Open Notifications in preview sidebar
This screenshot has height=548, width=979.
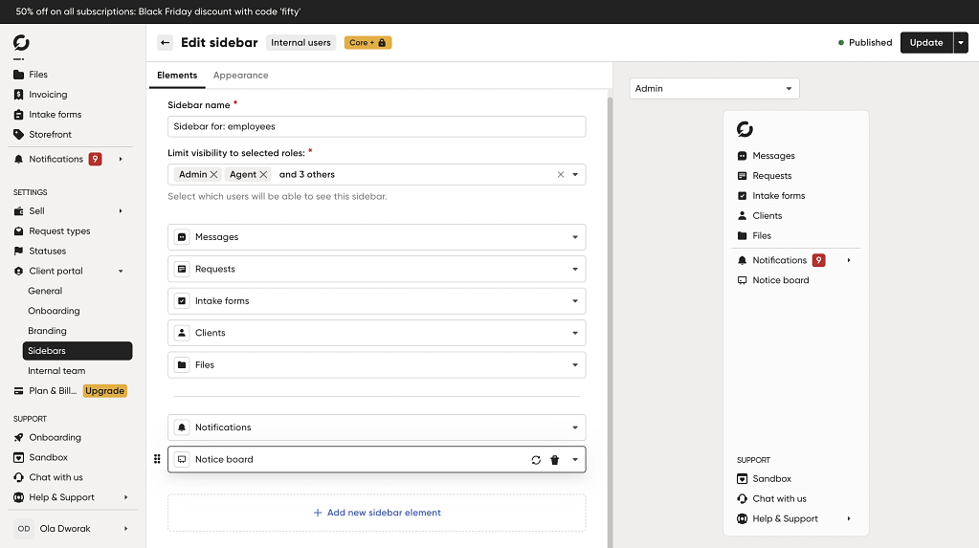[x=779, y=260]
